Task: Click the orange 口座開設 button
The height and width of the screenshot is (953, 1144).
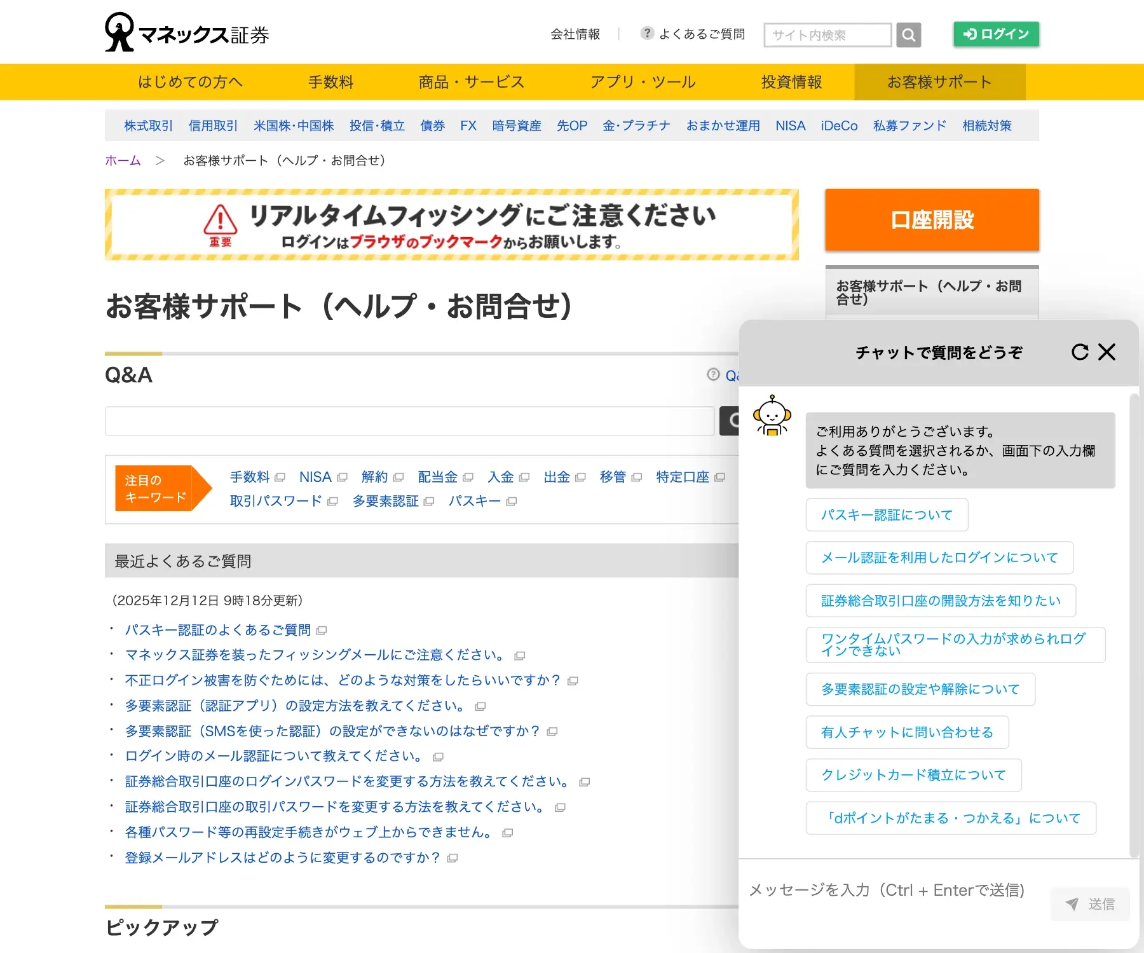Action: coord(931,220)
